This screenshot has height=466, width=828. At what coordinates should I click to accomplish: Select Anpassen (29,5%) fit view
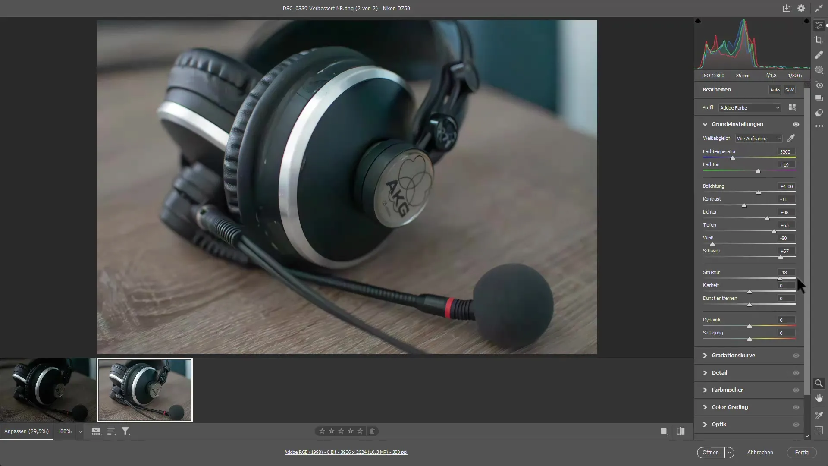pos(27,431)
